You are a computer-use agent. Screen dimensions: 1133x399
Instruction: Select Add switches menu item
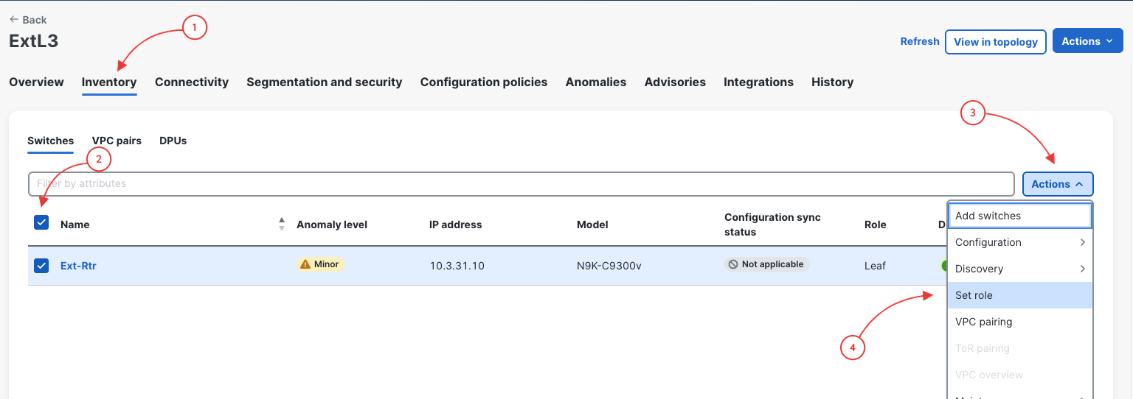[x=1020, y=216]
